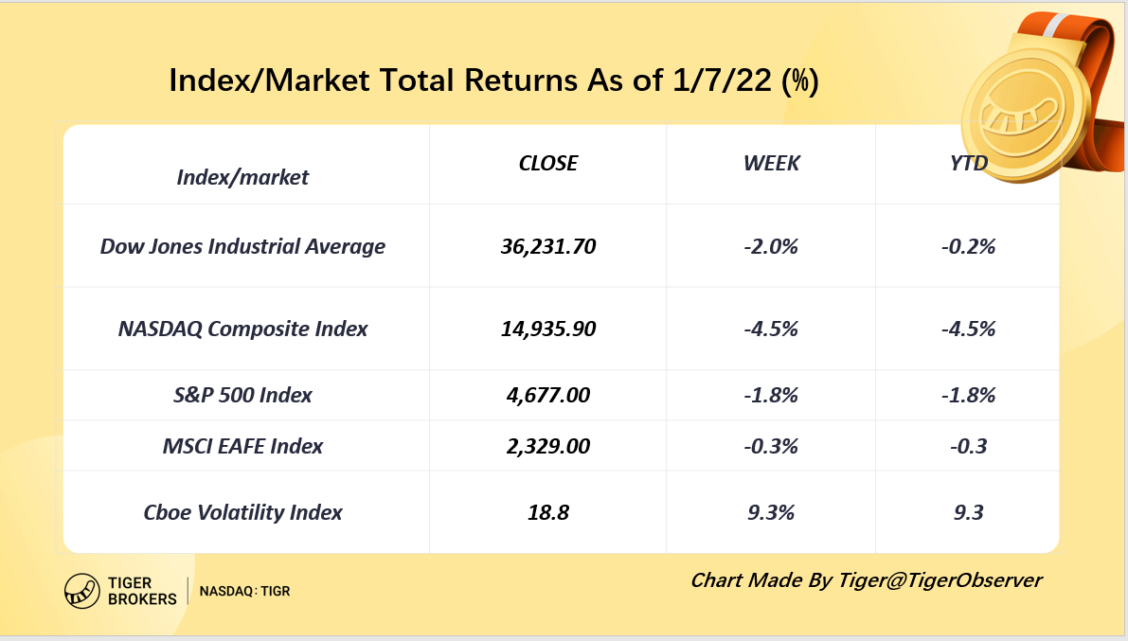Select the 36,231.70 close value cell
This screenshot has height=641, width=1128.
(x=547, y=246)
